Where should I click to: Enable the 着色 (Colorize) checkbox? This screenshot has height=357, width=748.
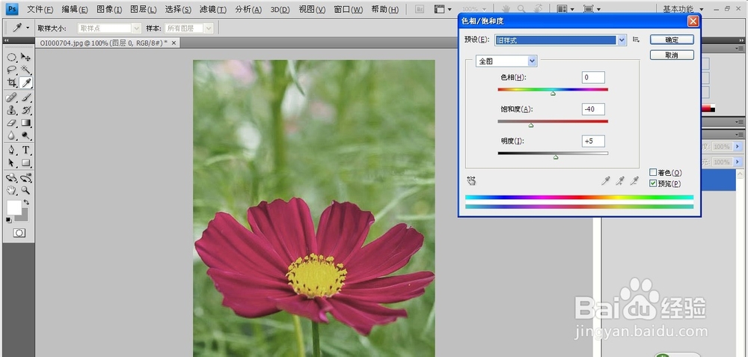[653, 172]
